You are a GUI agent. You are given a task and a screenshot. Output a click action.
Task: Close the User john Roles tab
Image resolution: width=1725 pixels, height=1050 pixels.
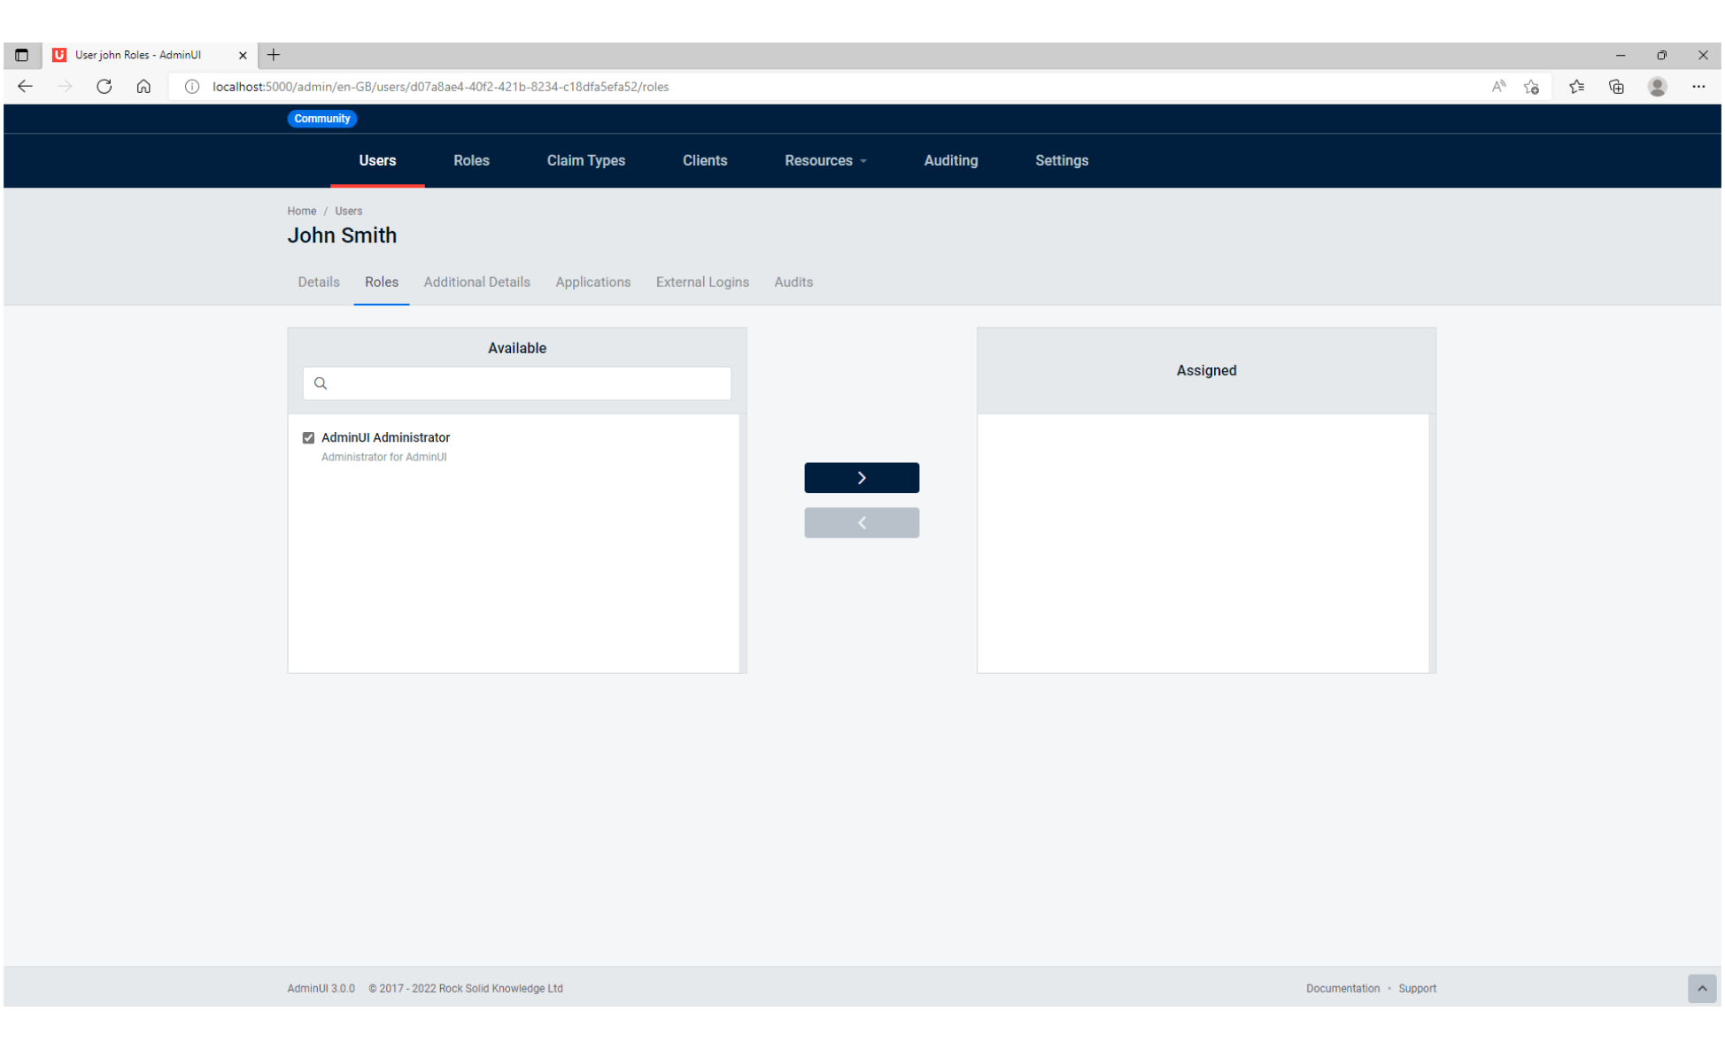(x=243, y=55)
